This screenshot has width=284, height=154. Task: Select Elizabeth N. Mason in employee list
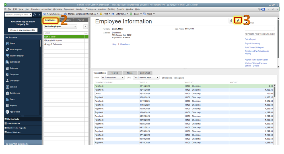pyautogui.click(x=66, y=40)
